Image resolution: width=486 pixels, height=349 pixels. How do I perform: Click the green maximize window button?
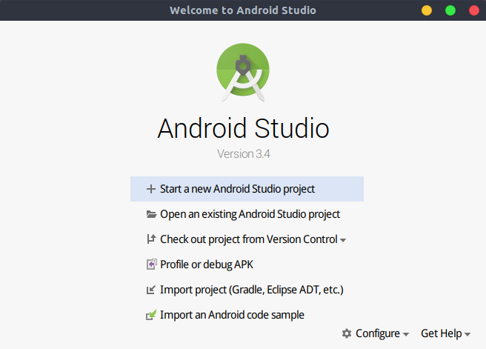coord(450,10)
